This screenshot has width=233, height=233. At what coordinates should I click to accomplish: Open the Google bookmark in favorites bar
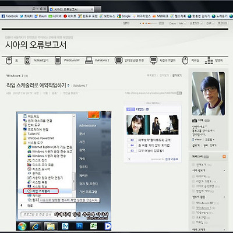tap(124, 16)
